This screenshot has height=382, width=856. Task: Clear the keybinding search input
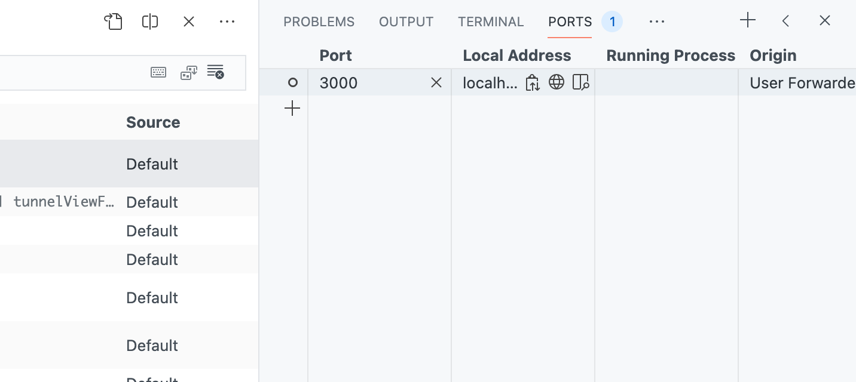tap(215, 72)
